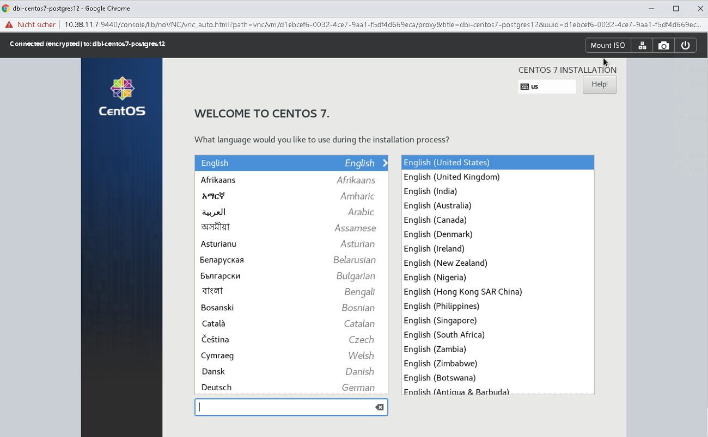Choose English (Singapore) locale
This screenshot has height=437, width=708.
(498, 321)
